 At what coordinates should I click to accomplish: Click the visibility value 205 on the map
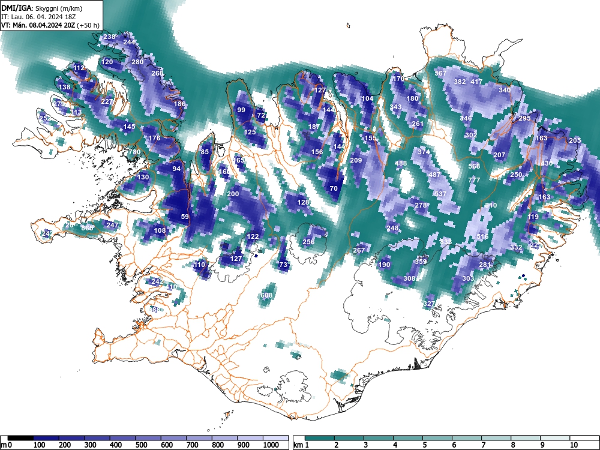(575, 140)
